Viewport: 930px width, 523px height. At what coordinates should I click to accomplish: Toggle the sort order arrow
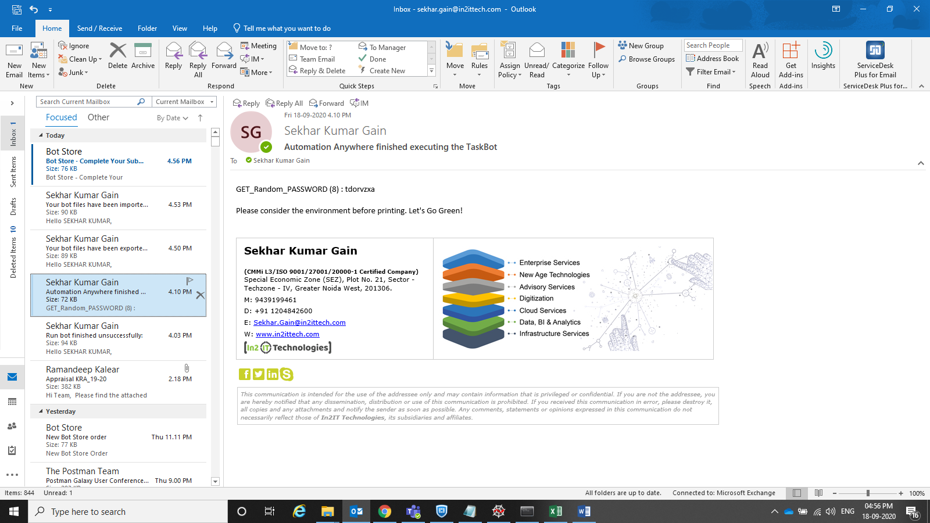tap(200, 118)
